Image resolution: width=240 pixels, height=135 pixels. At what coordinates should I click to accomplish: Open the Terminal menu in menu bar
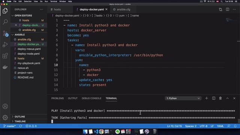tap(54, 1)
